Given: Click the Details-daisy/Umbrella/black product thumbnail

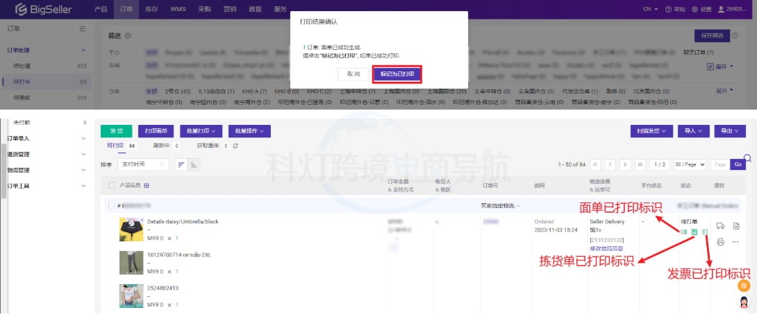Looking at the screenshot, I should pos(131,230).
